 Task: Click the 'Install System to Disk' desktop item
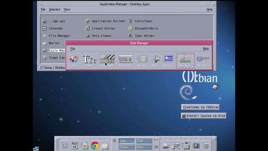[204, 116]
